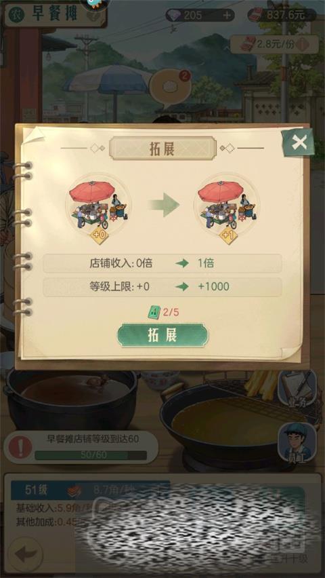Viewport: 325px width, 578px height.
Task: Tap the 2.8元/份 price tag
Action: (x=274, y=44)
